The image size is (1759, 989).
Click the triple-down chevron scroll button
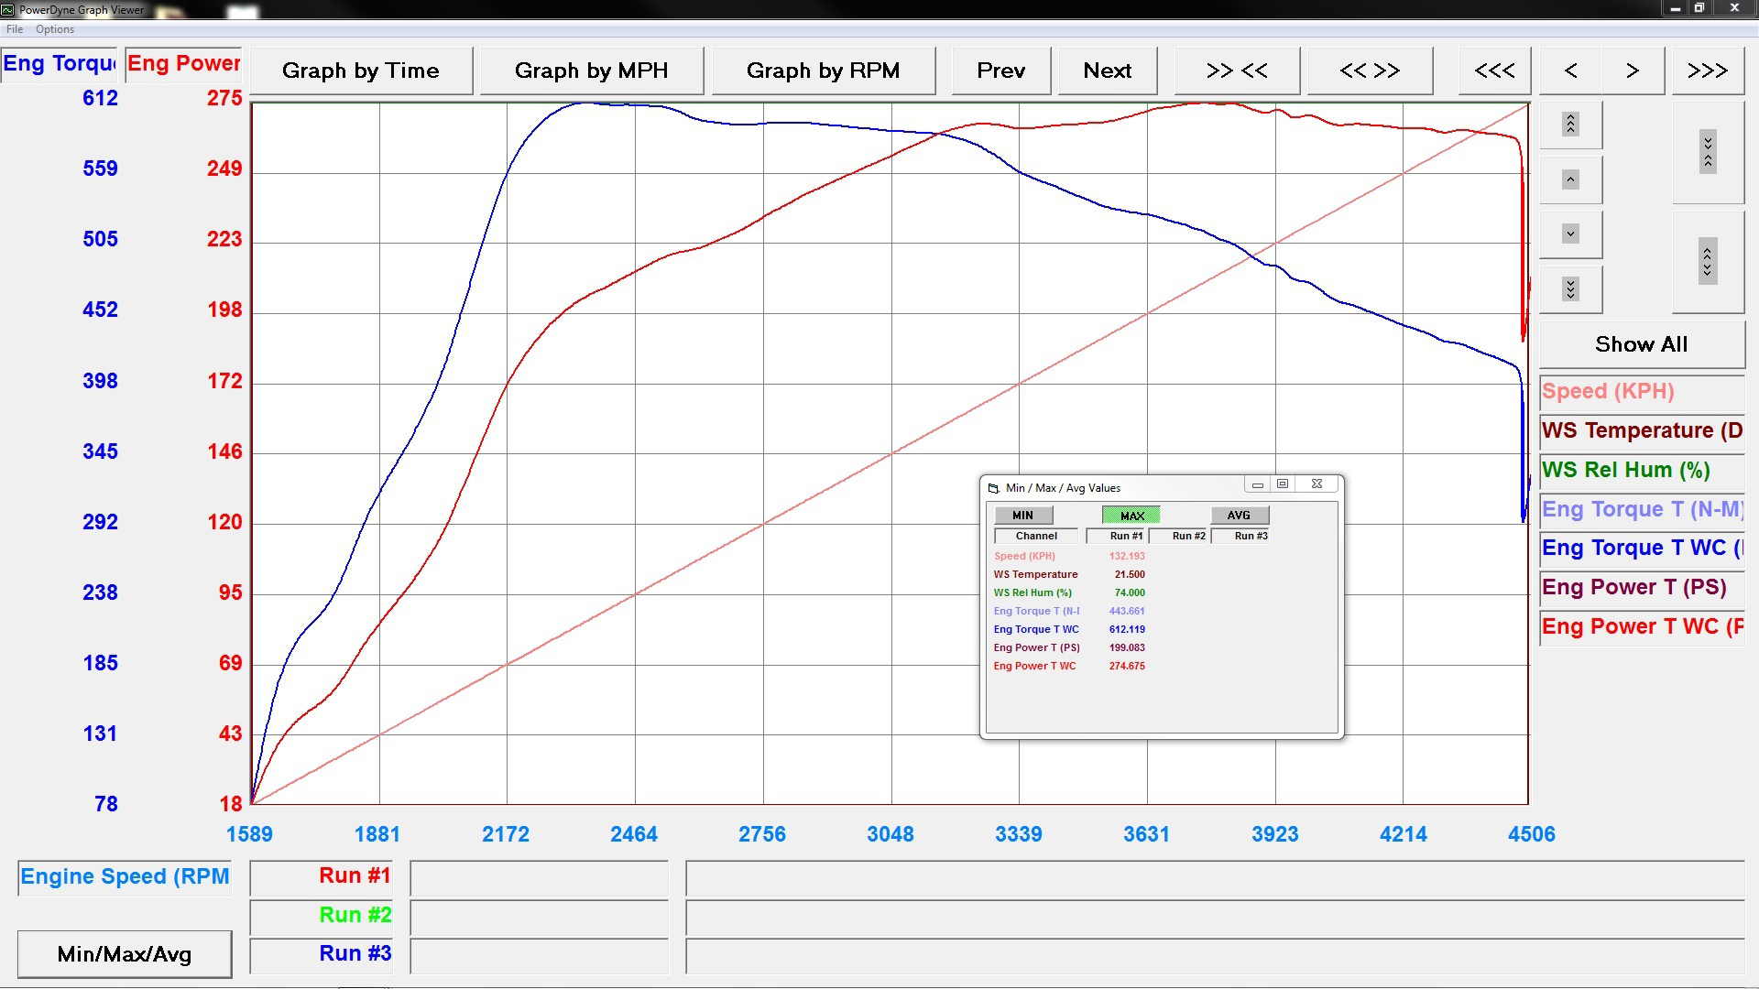(1570, 289)
